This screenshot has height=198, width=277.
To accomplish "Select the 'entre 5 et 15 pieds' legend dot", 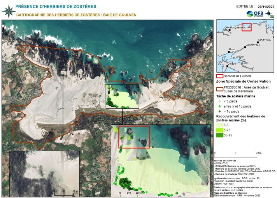I will point(219,106).
